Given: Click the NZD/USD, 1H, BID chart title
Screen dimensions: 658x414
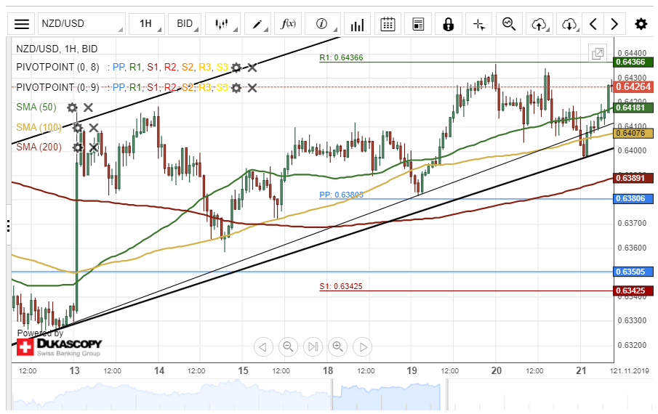Looking at the screenshot, I should pyautogui.click(x=57, y=49).
